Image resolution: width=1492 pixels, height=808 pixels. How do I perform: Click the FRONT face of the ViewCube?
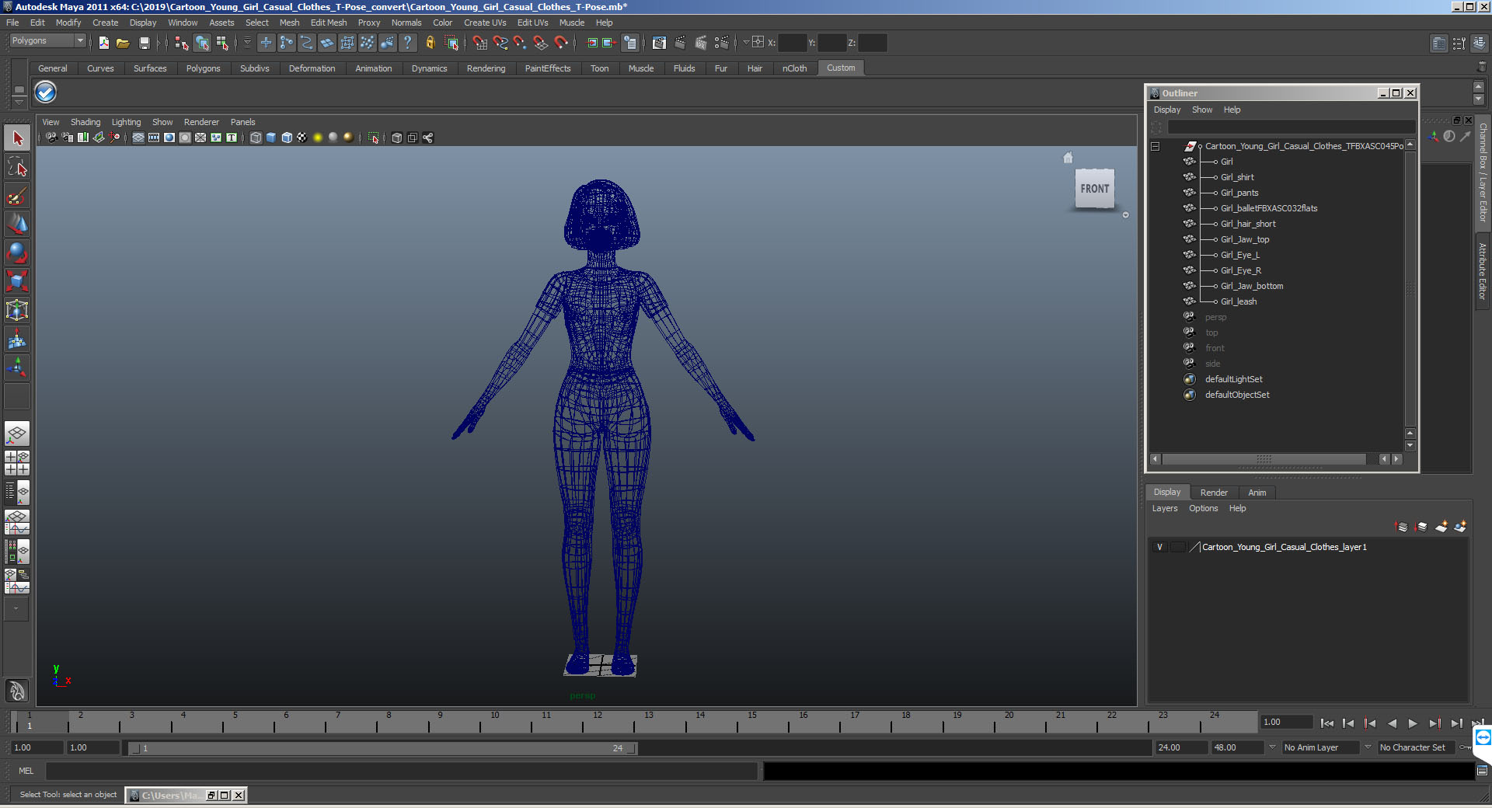tap(1095, 189)
